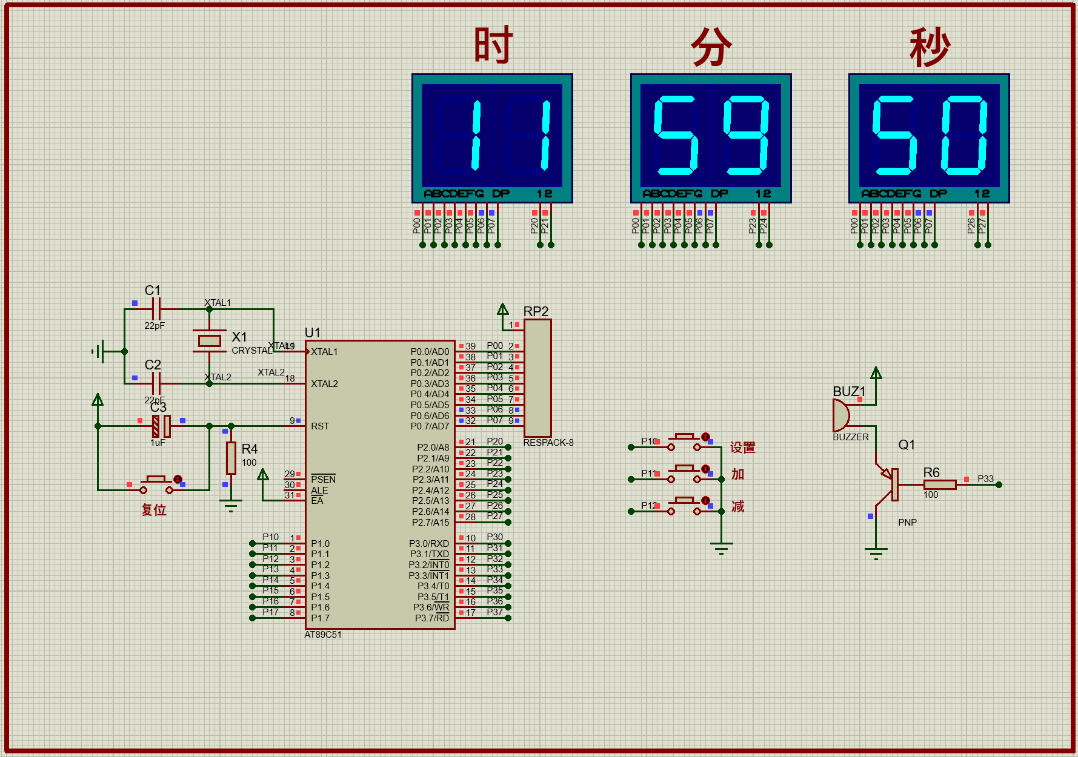The image size is (1078, 757).
Task: Click the BUZ1 reference designator text
Action: (849, 392)
